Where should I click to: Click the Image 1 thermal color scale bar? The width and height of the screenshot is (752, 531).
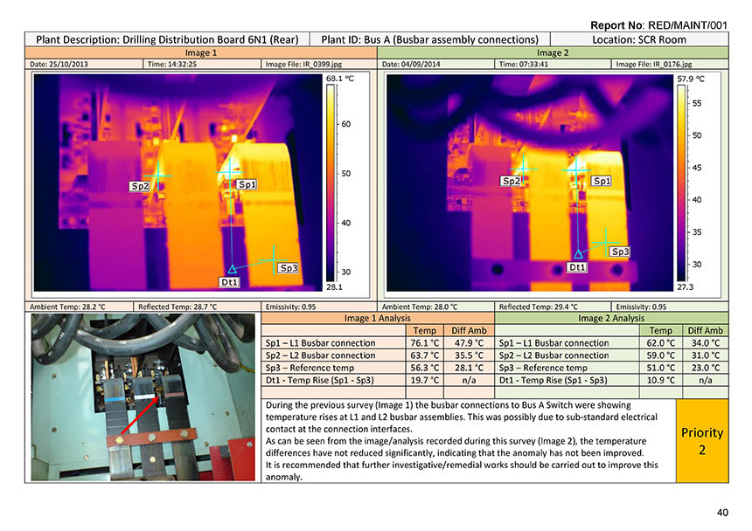coord(331,183)
